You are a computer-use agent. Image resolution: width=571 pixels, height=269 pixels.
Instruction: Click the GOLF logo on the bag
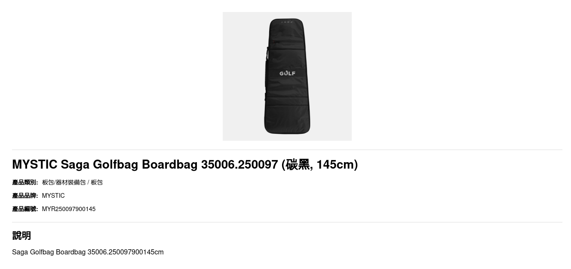287,73
